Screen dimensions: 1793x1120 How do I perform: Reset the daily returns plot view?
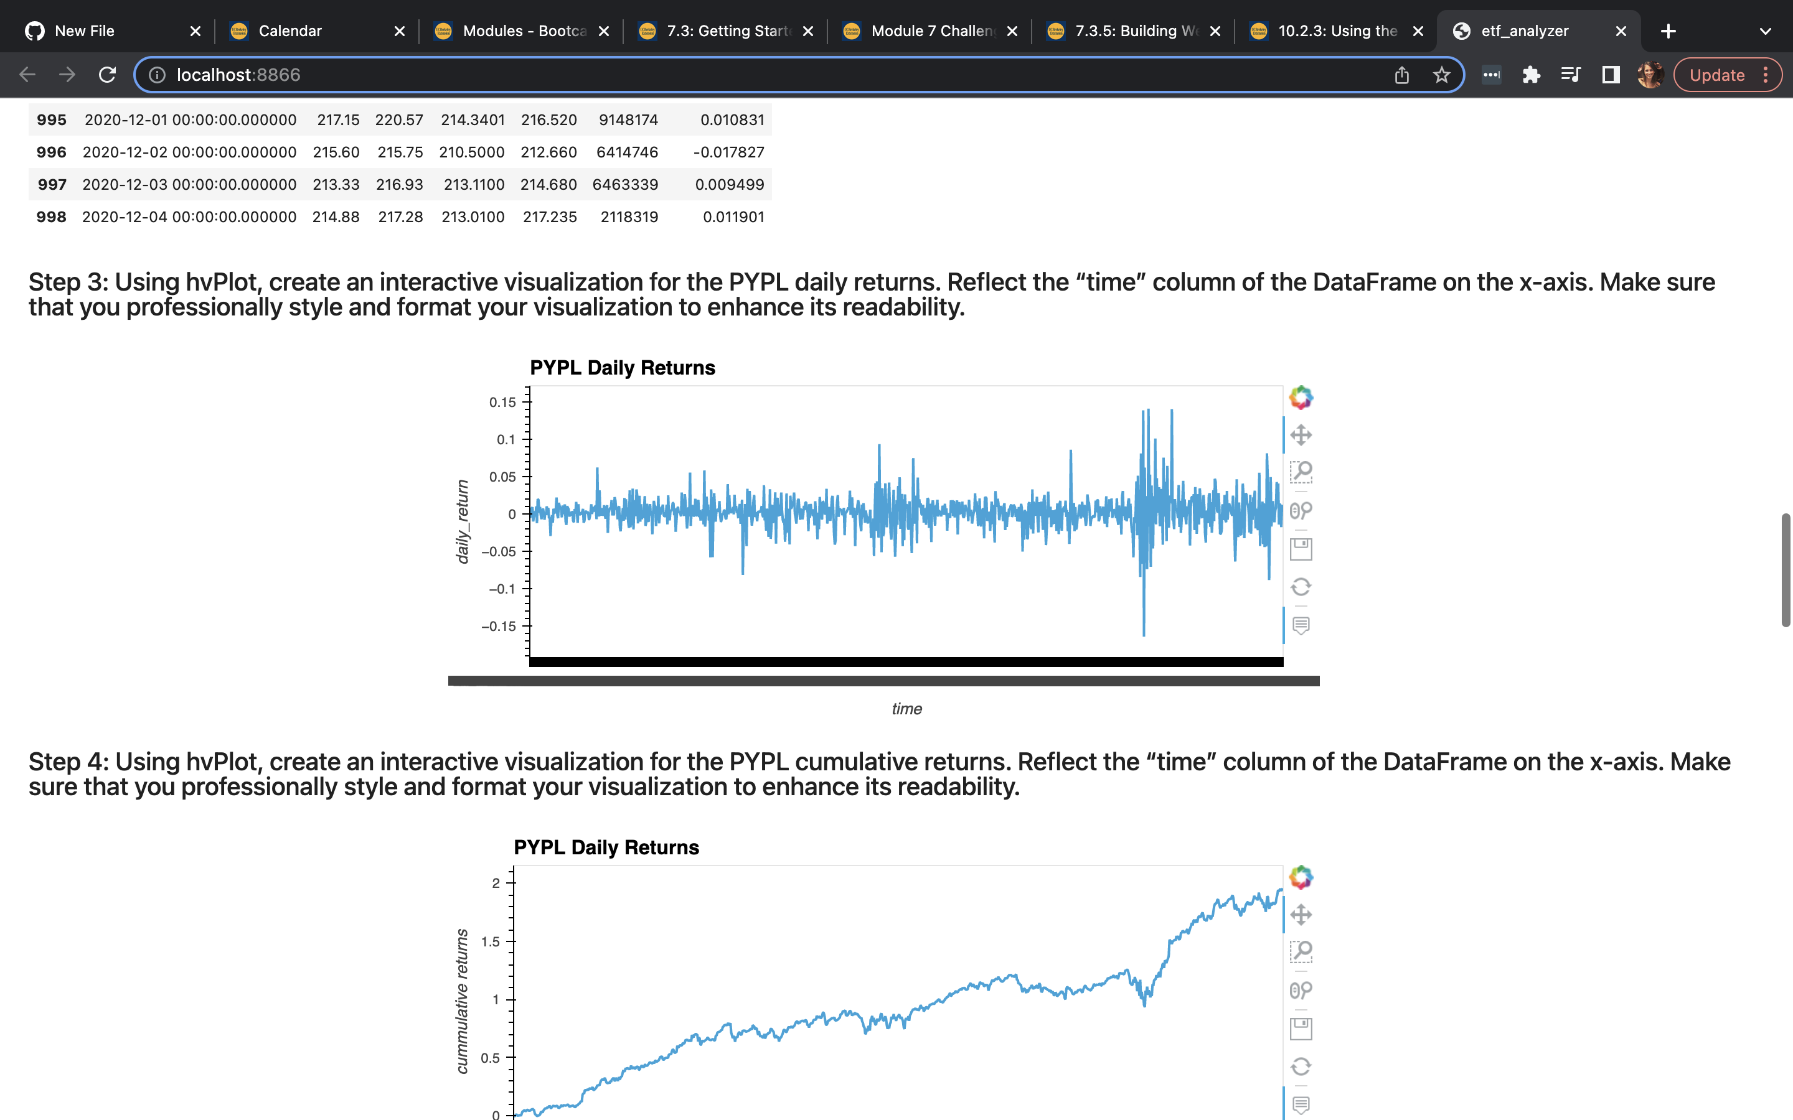click(x=1301, y=587)
